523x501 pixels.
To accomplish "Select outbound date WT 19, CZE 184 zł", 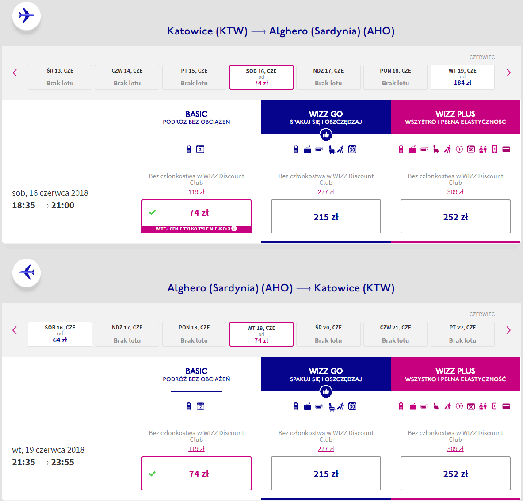I will click(462, 77).
